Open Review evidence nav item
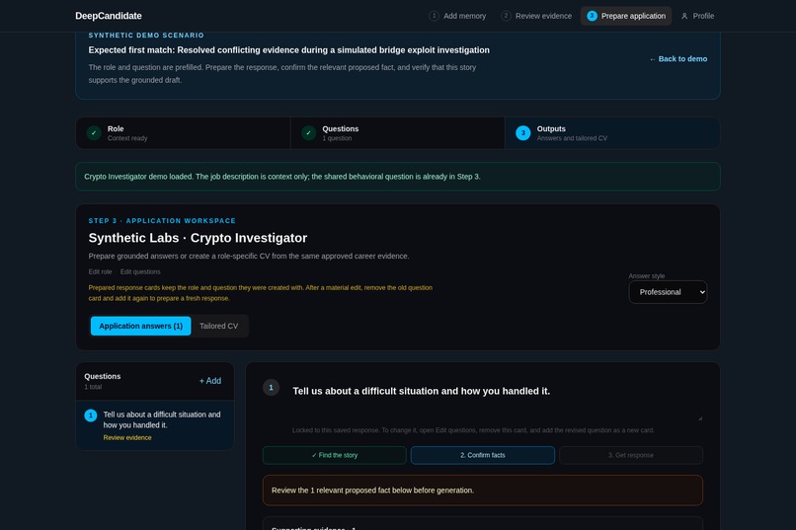This screenshot has height=530, width=796. coord(536,16)
